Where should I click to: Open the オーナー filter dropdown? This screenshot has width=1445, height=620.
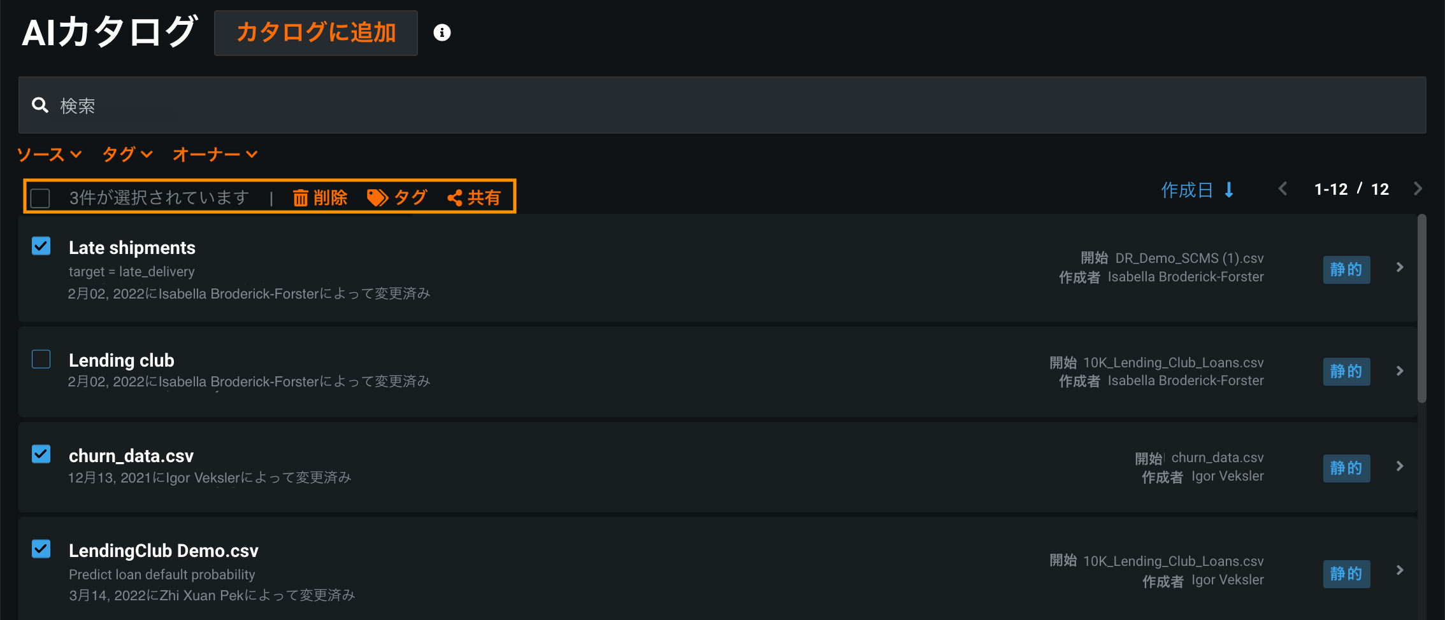pyautogui.click(x=215, y=154)
